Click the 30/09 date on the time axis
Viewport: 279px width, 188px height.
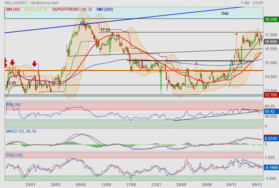[x=207, y=185]
